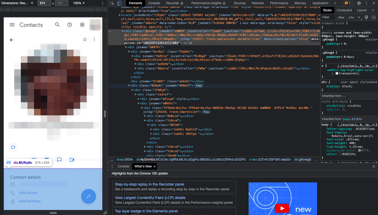Viewport: 378px width, 215px height.
Task: Click the issues counter badge
Action: pos(347,3)
